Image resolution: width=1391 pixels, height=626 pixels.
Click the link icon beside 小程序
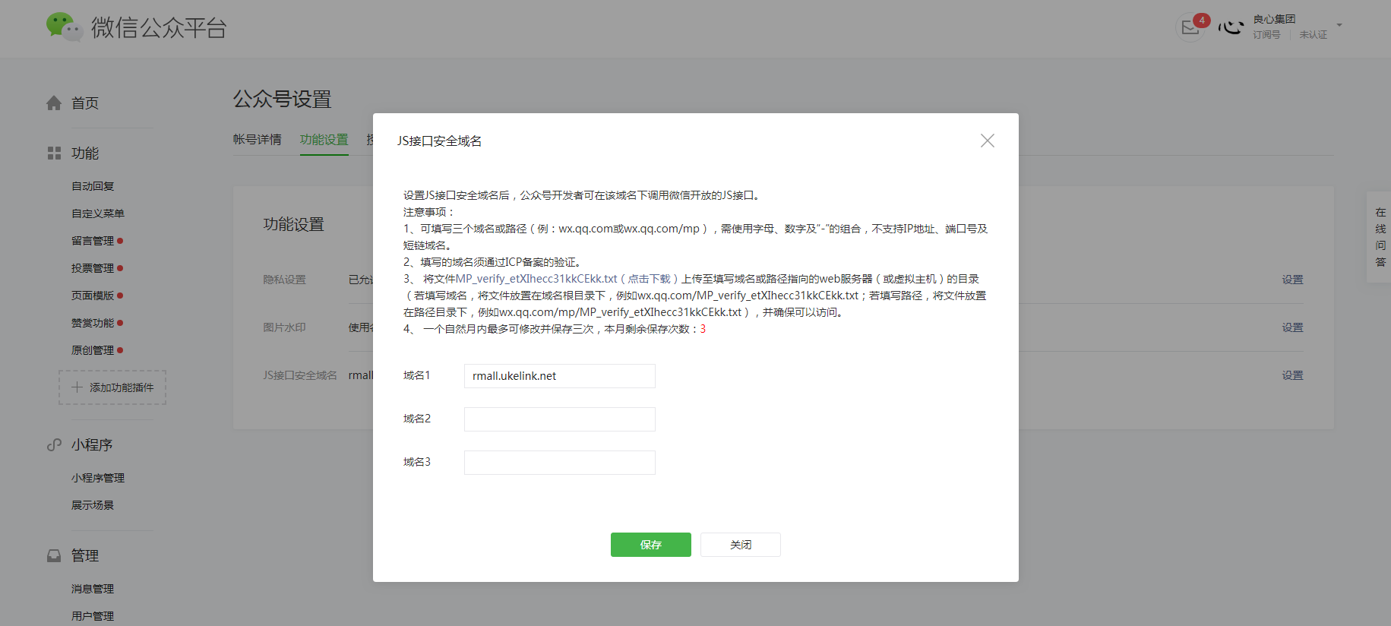(x=54, y=444)
